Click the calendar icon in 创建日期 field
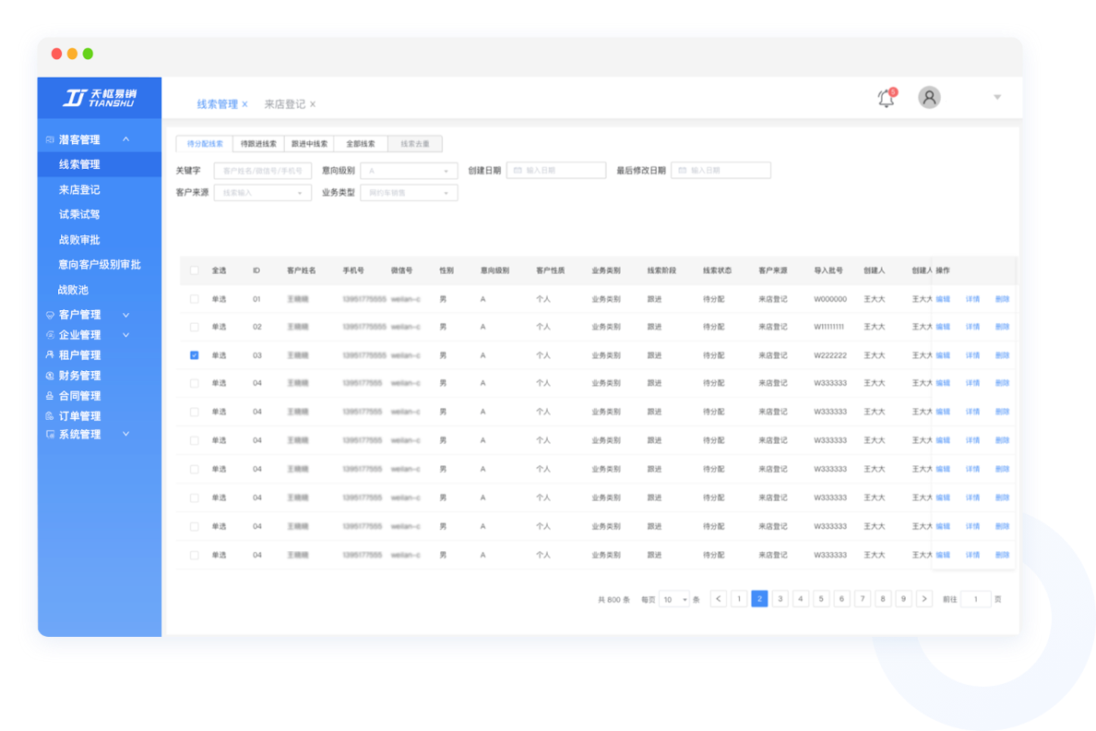1096x731 pixels. coord(518,171)
